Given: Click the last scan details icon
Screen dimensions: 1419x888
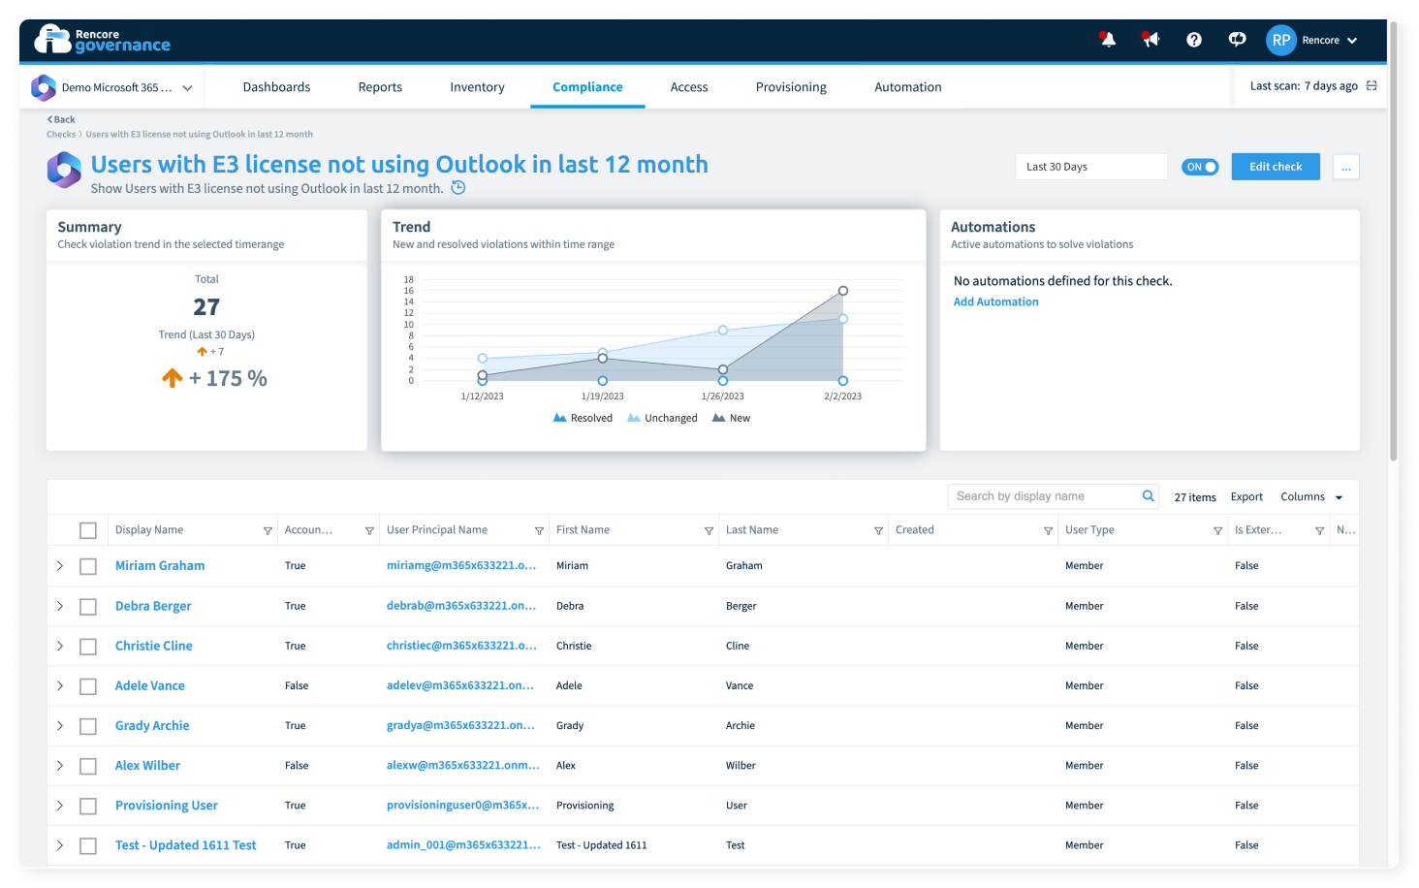Looking at the screenshot, I should pos(1372,86).
